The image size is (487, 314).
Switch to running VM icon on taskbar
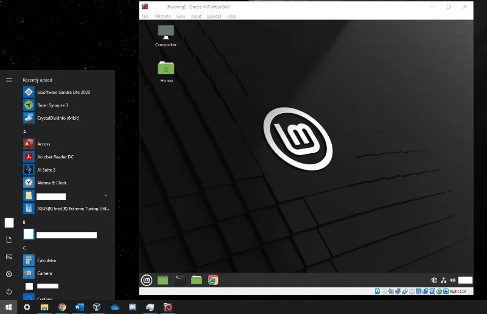[168, 307]
